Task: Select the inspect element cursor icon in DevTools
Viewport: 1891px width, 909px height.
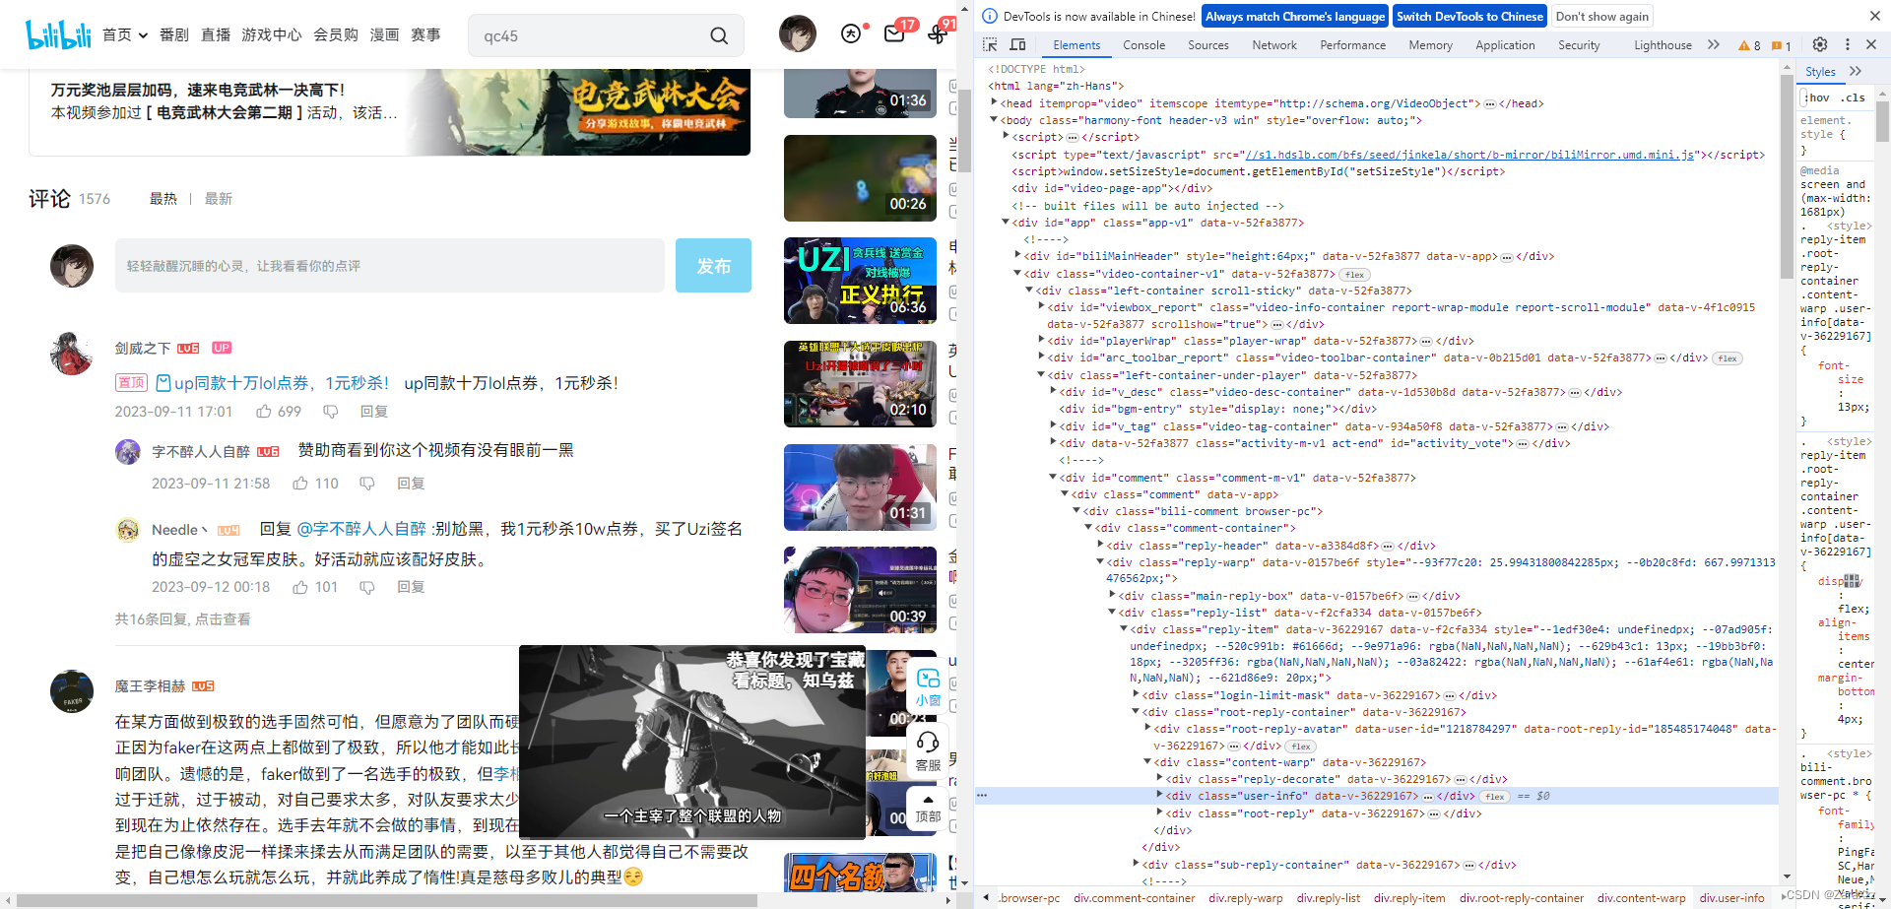Action: pyautogui.click(x=989, y=44)
